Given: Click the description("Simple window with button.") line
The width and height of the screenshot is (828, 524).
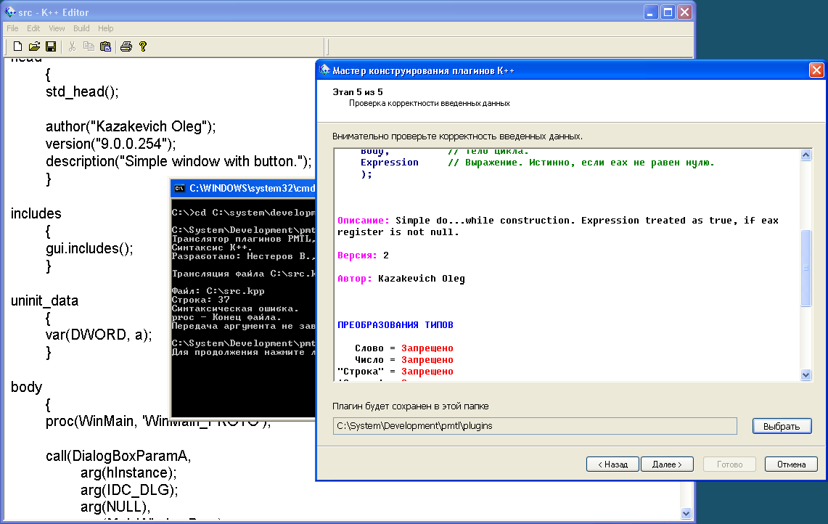Looking at the screenshot, I should click(179, 161).
